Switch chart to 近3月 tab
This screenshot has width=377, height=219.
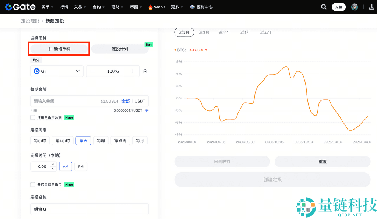click(204, 32)
